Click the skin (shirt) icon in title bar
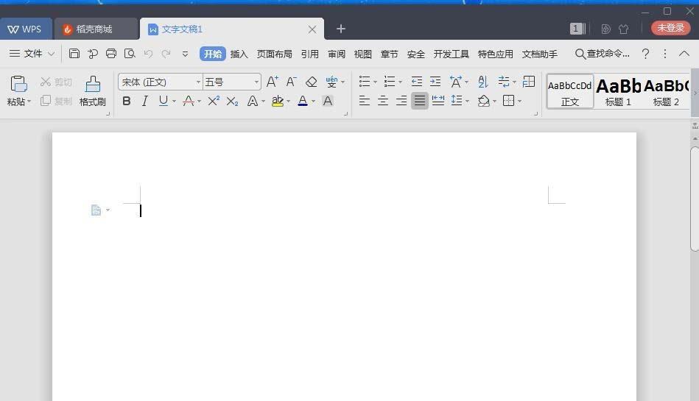699x401 pixels. click(624, 29)
